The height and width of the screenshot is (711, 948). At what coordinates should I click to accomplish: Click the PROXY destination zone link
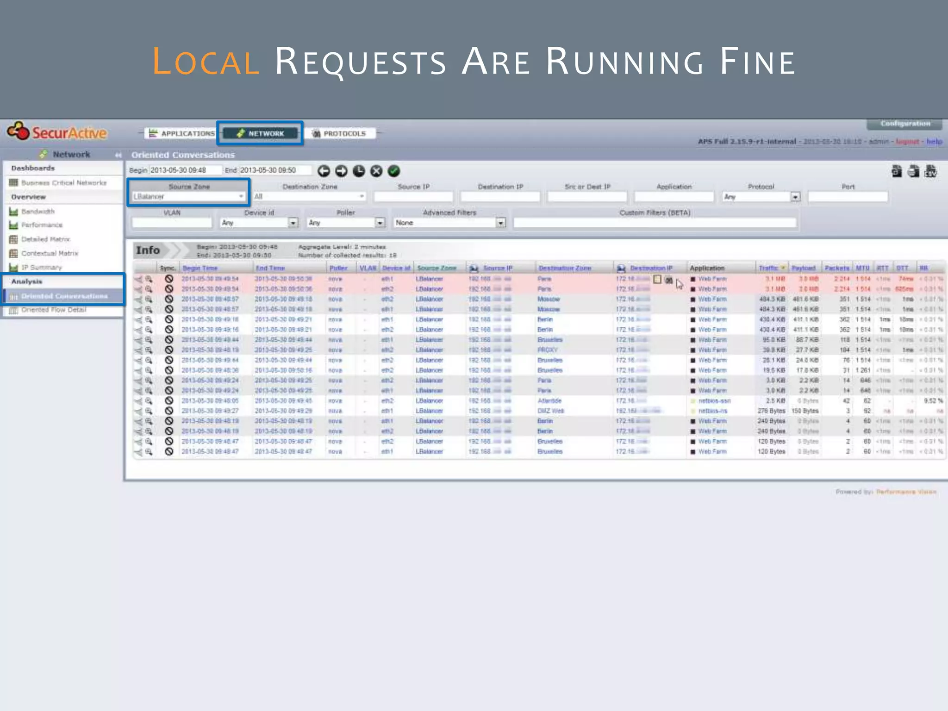(x=547, y=350)
